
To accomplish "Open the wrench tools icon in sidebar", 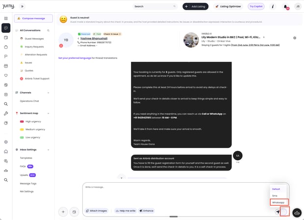I will coord(6,114).
